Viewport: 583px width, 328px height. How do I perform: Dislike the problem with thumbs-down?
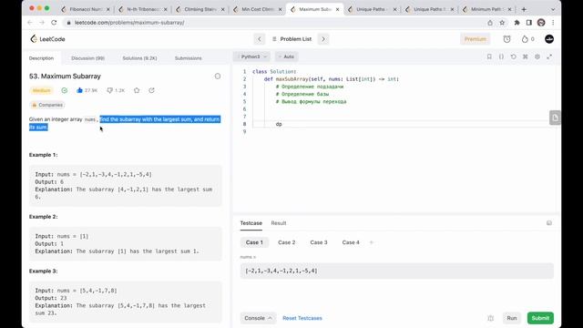coord(109,90)
